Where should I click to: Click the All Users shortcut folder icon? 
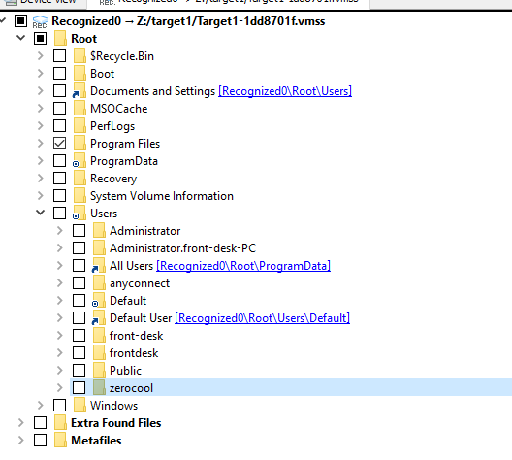(99, 266)
